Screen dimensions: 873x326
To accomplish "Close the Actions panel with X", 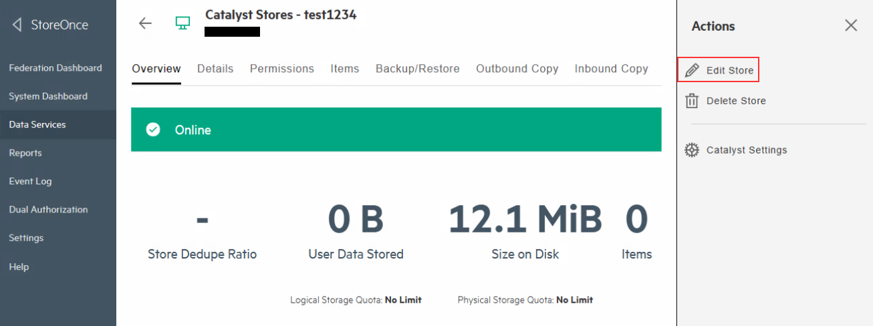I will (x=851, y=25).
